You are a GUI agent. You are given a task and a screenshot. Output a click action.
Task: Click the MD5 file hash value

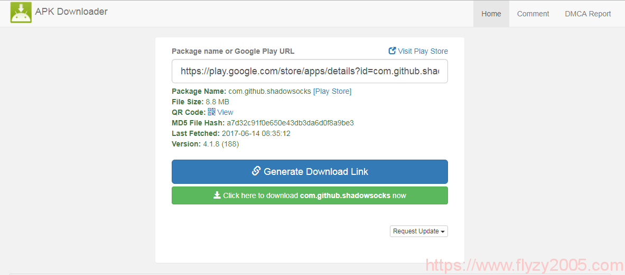click(x=290, y=123)
